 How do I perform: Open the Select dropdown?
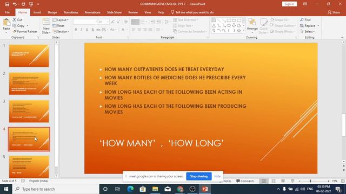pos(308,31)
